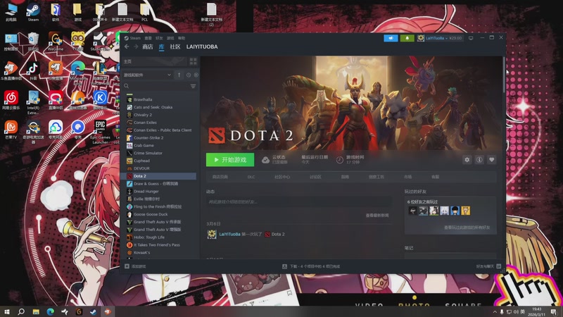
Task: Open library Home button
Action: tap(155, 61)
